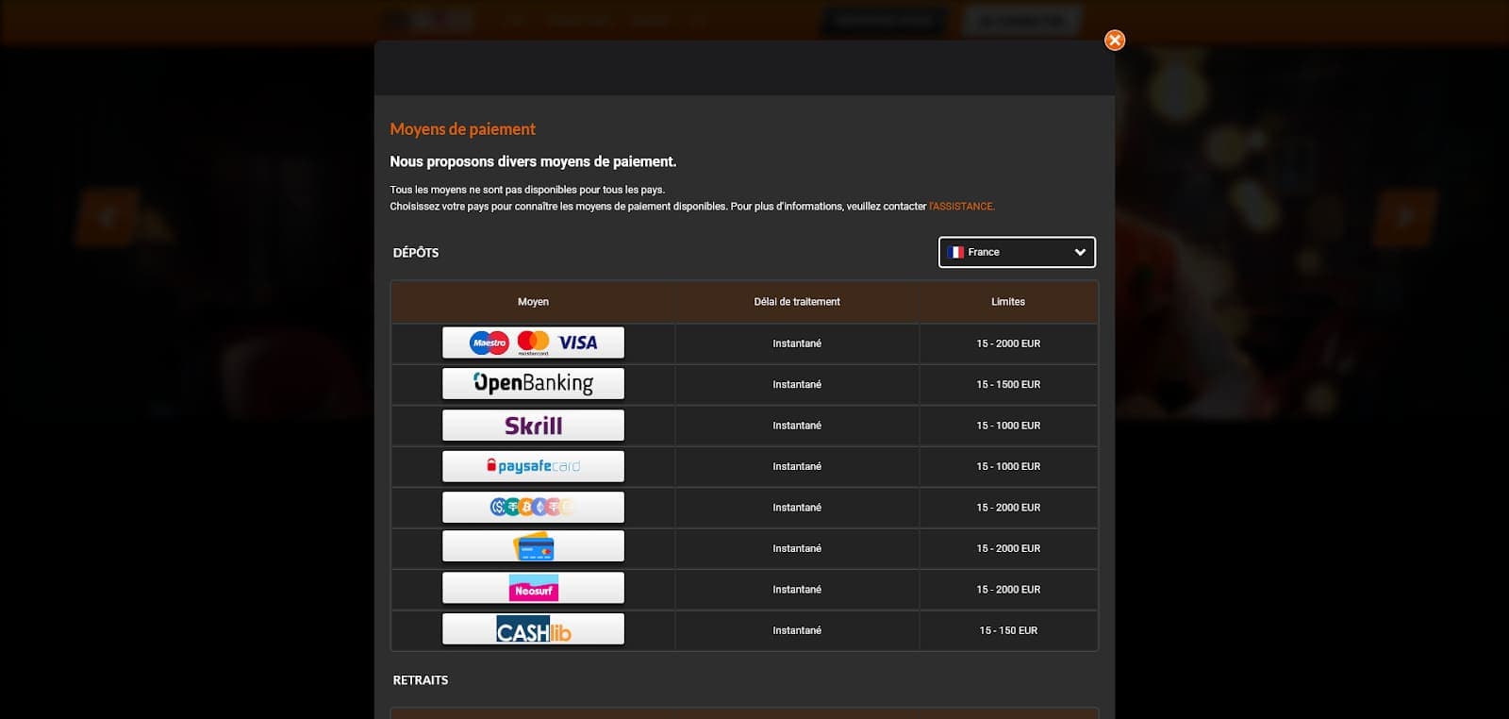Screen dimensions: 1509x719
Task: Choose the CASHlib payment logo
Action: point(533,629)
